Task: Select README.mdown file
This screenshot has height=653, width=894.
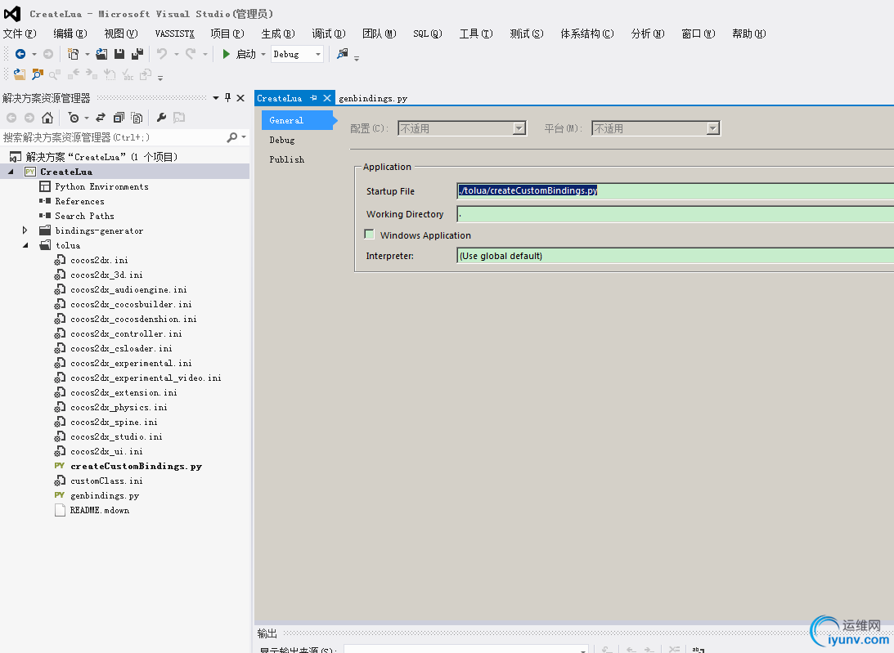Action: click(x=99, y=510)
